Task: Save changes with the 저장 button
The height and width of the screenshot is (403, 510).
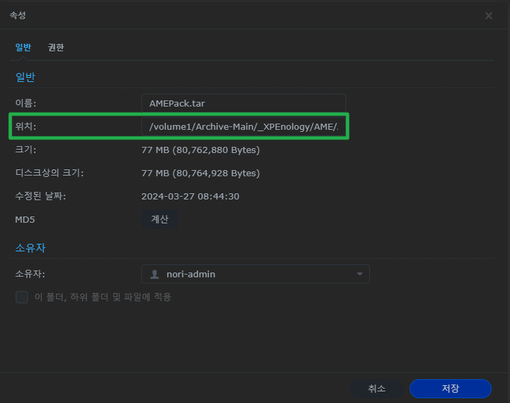Action: pos(450,388)
